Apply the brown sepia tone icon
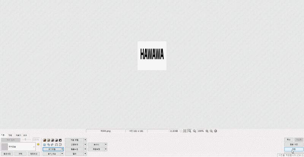The image size is (304, 157). click(x=44, y=140)
